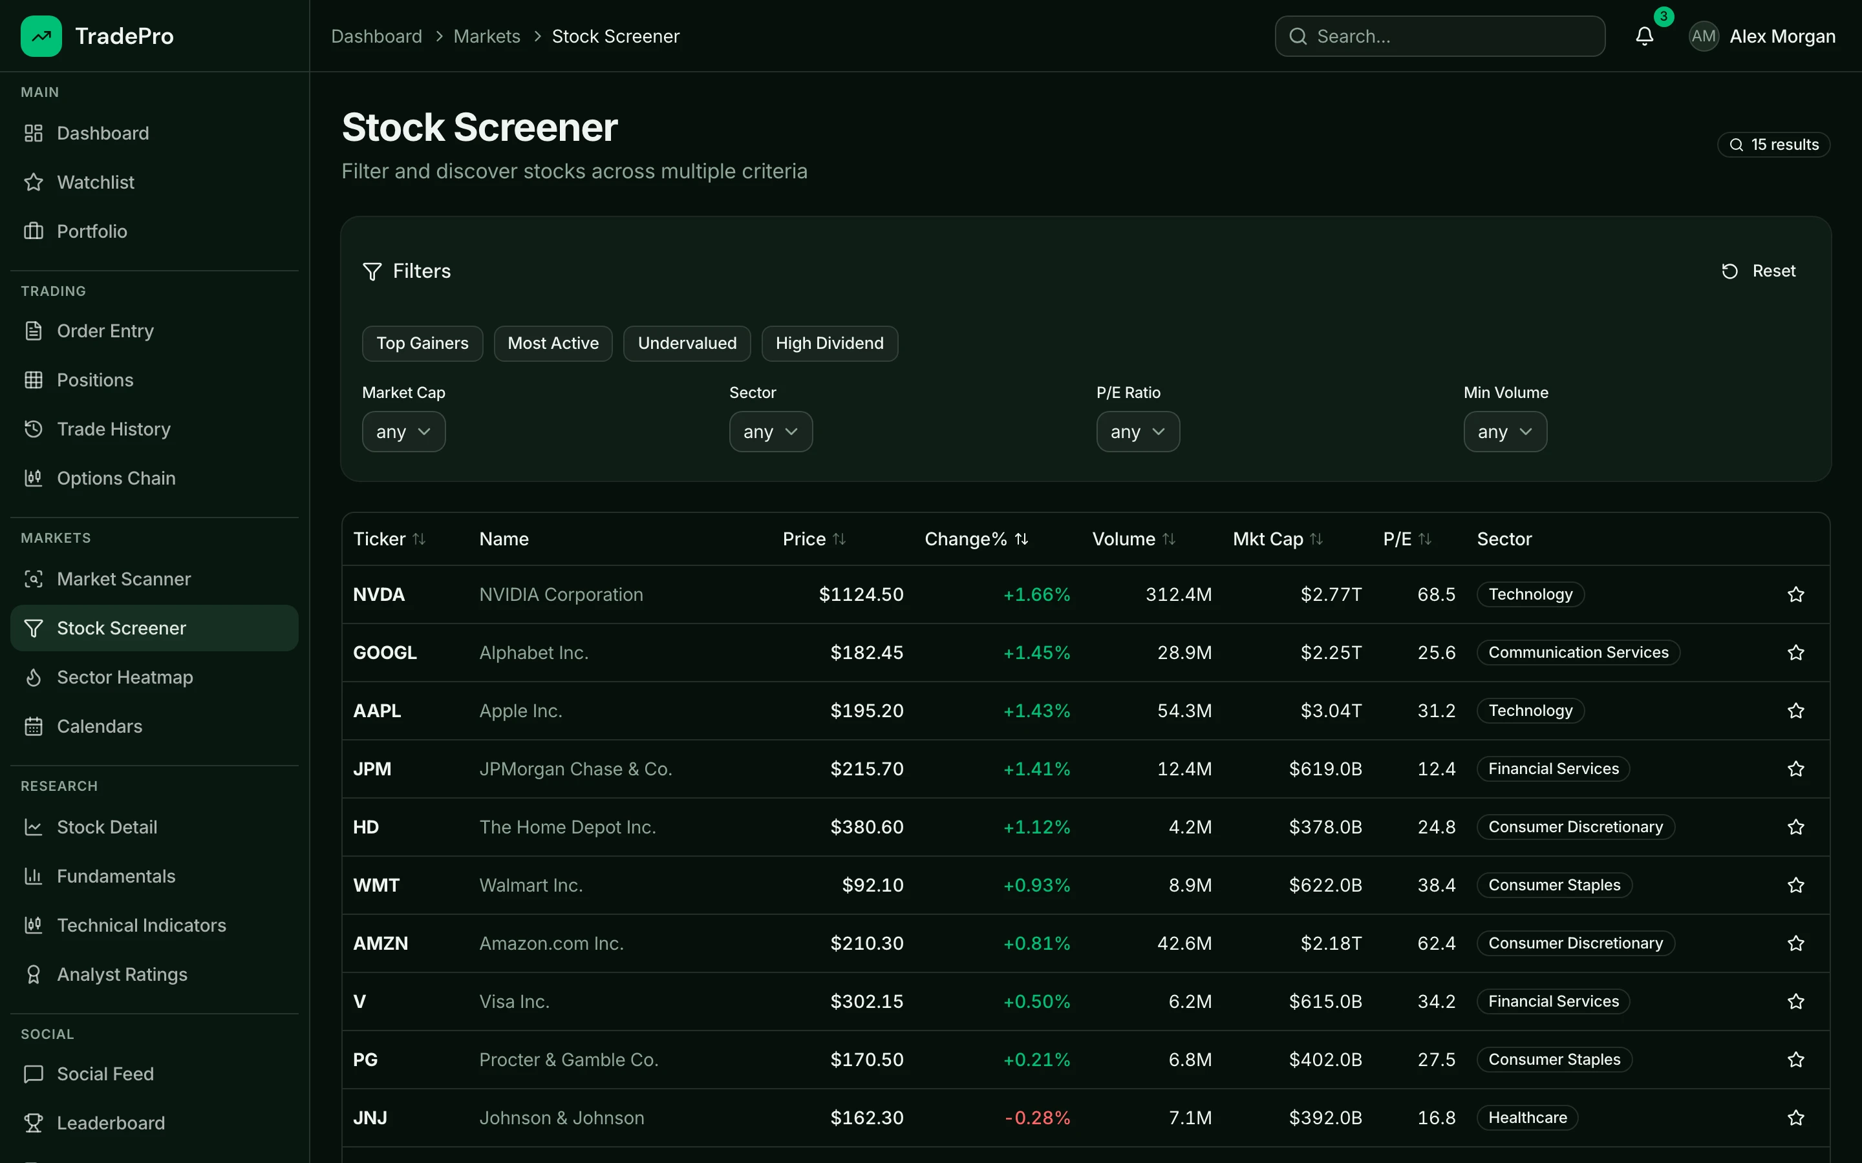1862x1163 pixels.
Task: Select Stock Screener in sidebar
Action: tap(154, 629)
